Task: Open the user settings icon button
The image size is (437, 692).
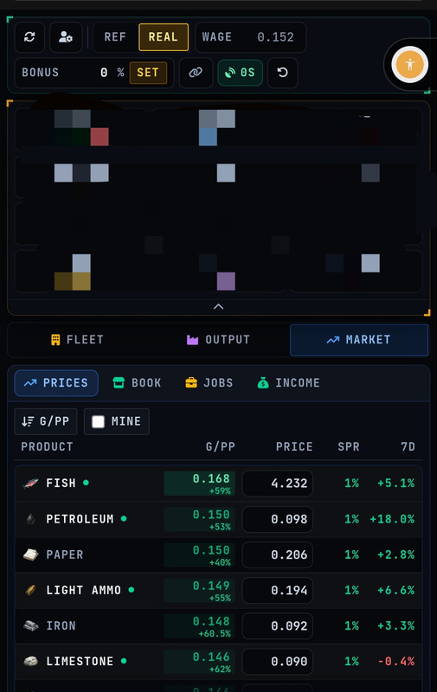Action: (66, 37)
